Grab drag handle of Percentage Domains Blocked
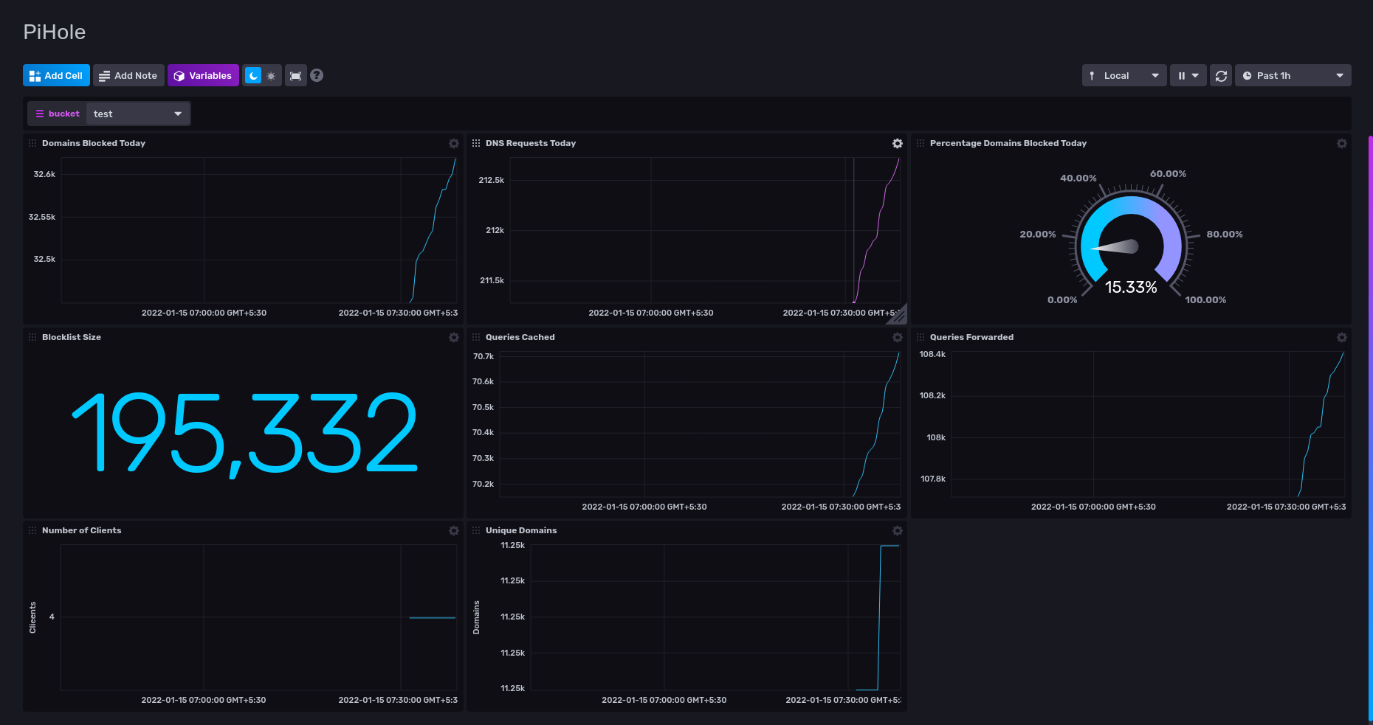1373x725 pixels. pyautogui.click(x=921, y=143)
